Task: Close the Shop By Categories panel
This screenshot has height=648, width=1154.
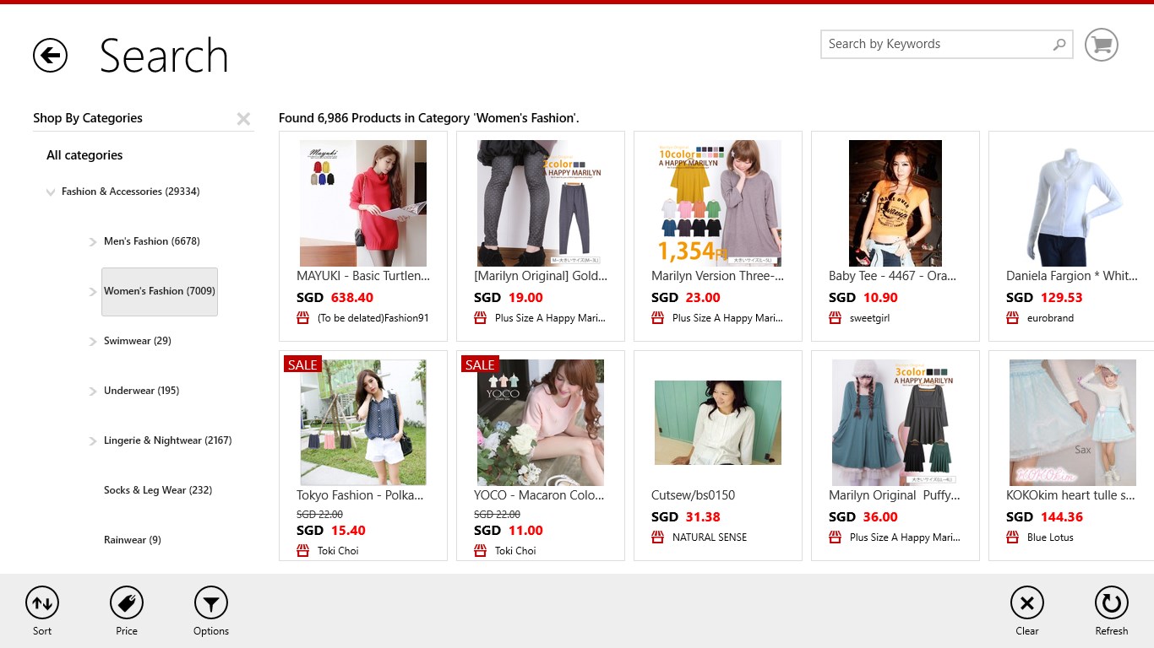Action: point(243,118)
